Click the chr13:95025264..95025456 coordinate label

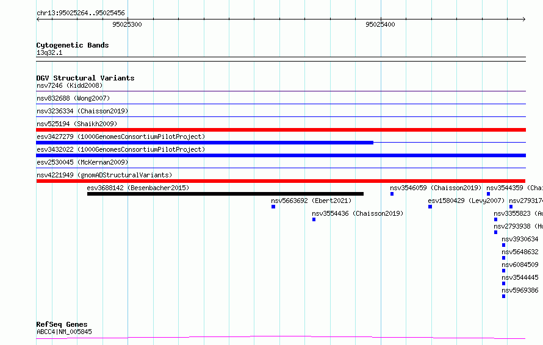(81, 13)
